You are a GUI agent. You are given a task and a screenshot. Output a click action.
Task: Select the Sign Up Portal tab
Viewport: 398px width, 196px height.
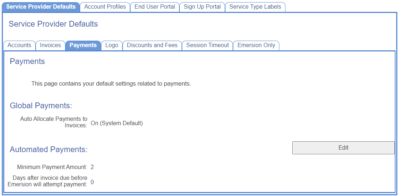[x=202, y=7]
